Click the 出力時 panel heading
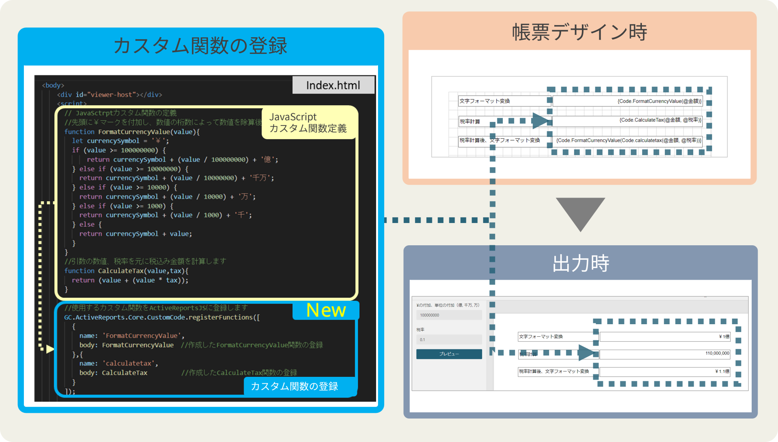The image size is (778, 442). (581, 263)
